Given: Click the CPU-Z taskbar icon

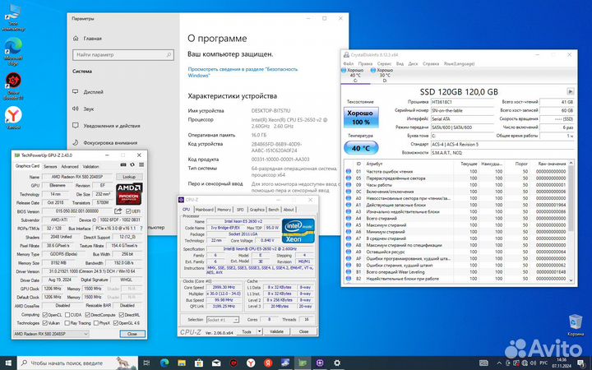Looking at the screenshot, I should pyautogui.click(x=320, y=363).
